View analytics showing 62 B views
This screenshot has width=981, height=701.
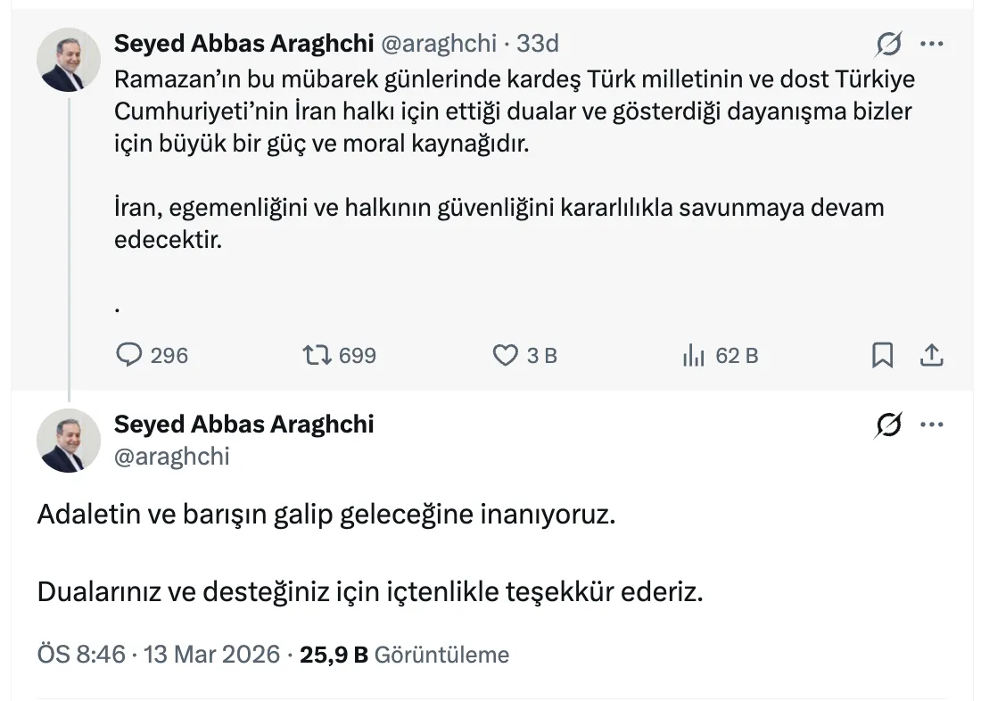tap(692, 354)
